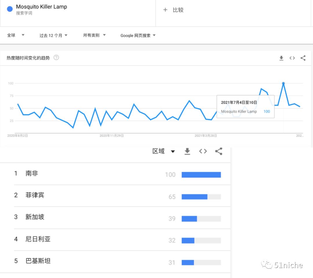313x278 pixels.
Task: Open help icon beside 热度随时间变化的趋势
Action: (56, 58)
